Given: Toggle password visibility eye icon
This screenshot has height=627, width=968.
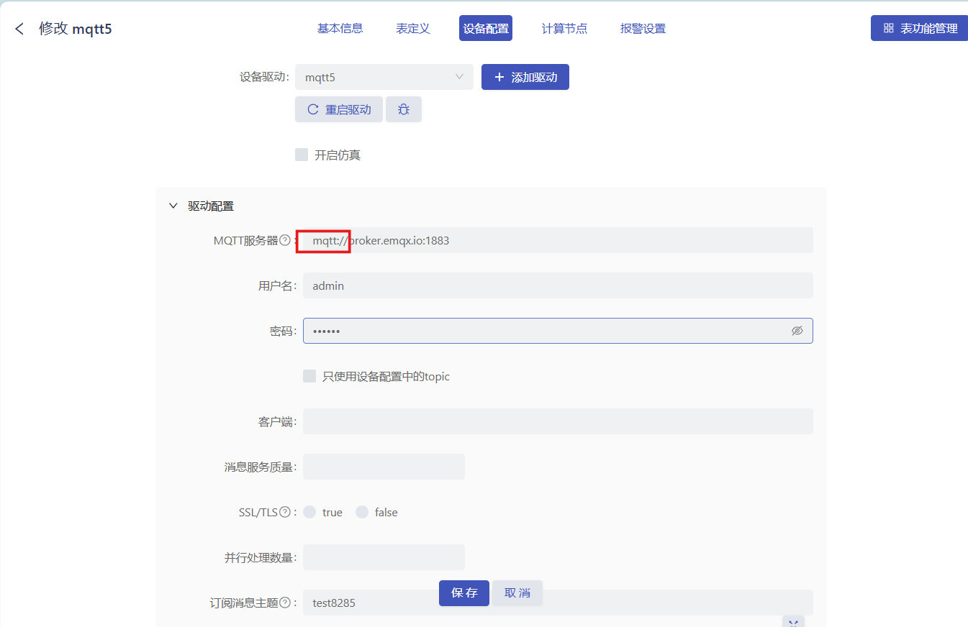Looking at the screenshot, I should (x=797, y=331).
